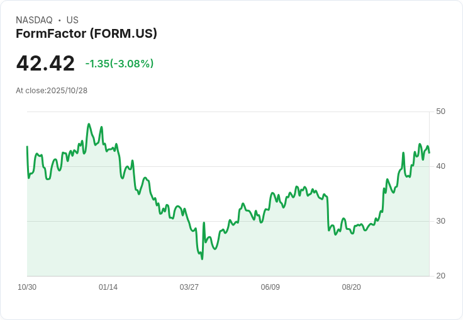Click the 50 y-axis label
Viewport: 463px width, 320px height.
tap(440, 111)
